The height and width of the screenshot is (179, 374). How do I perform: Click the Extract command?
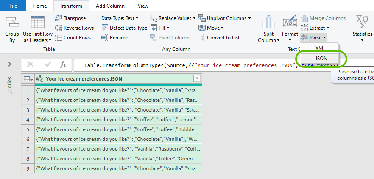(315, 28)
